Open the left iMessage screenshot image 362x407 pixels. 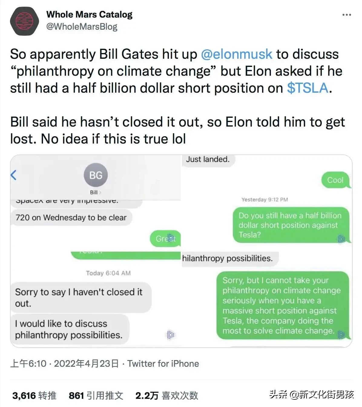(x=96, y=251)
